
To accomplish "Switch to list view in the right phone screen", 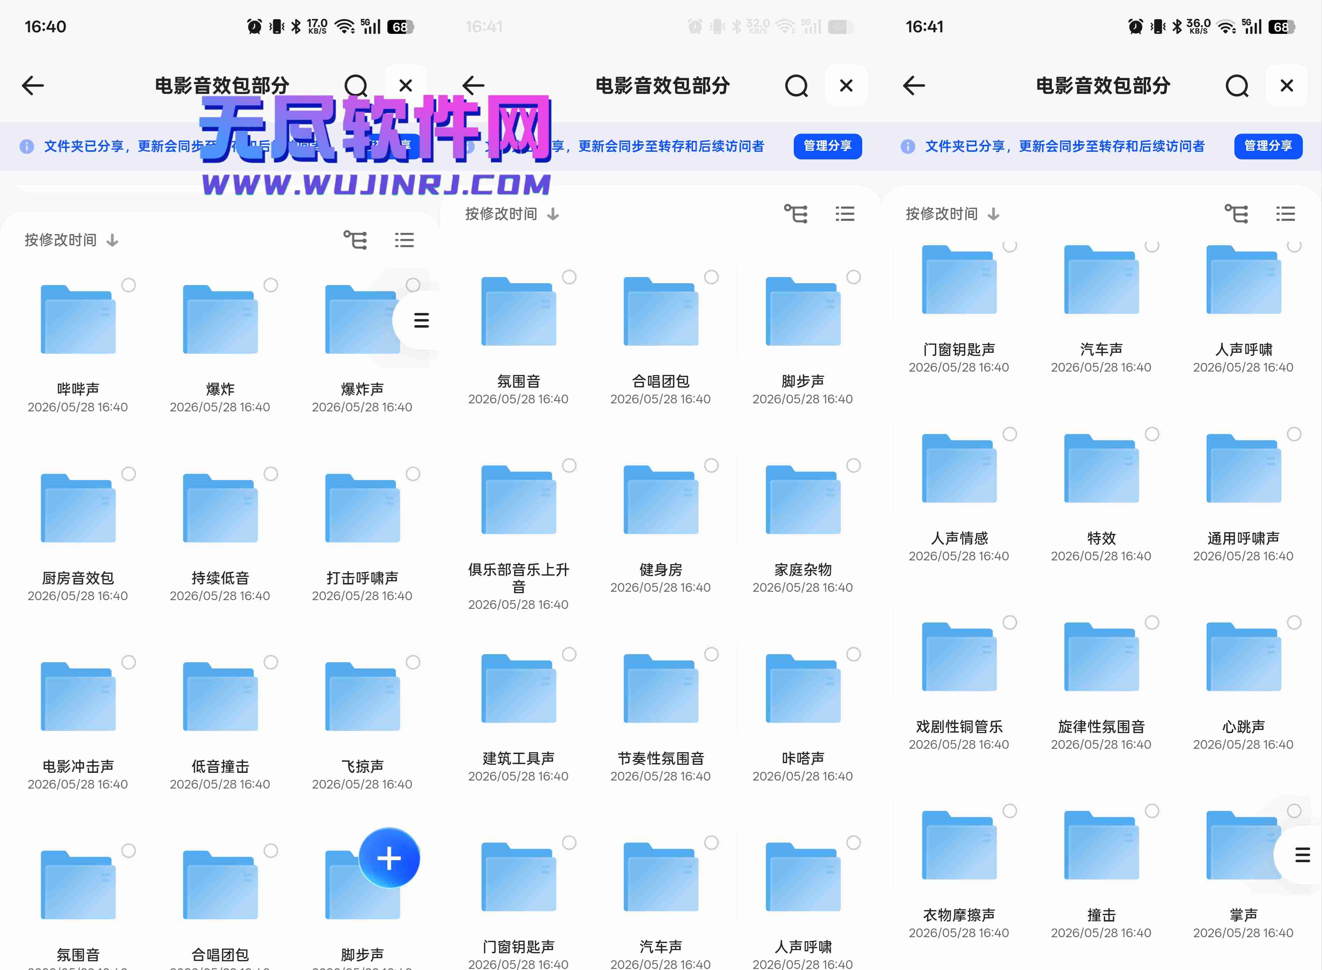I will click(1286, 214).
